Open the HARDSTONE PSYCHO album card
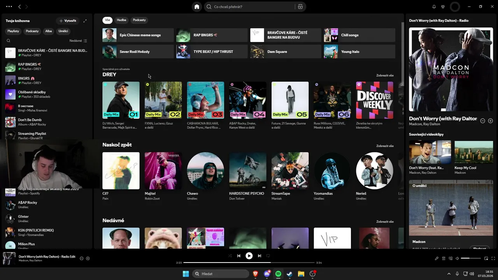This screenshot has width=498, height=280. point(247,177)
